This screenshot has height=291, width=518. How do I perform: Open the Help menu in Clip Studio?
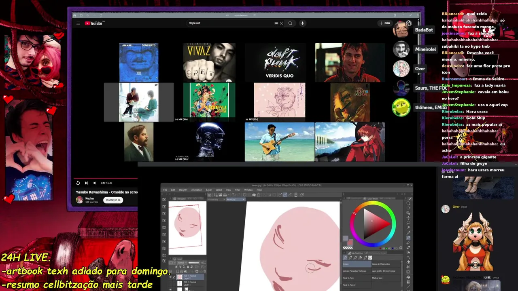tap(259, 190)
